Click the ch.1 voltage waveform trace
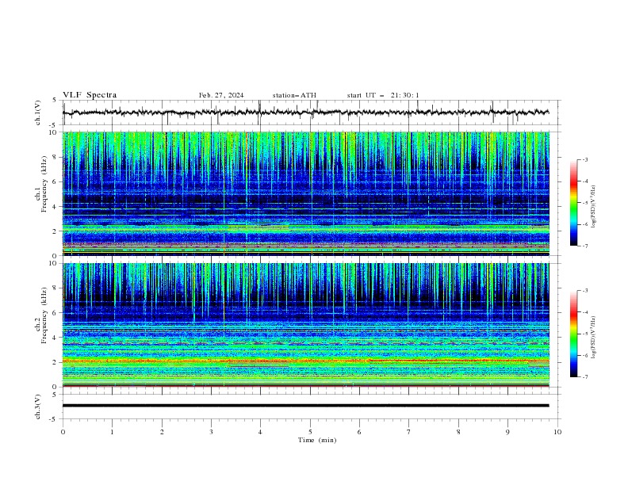The height and width of the screenshot is (485, 628). pos(305,113)
